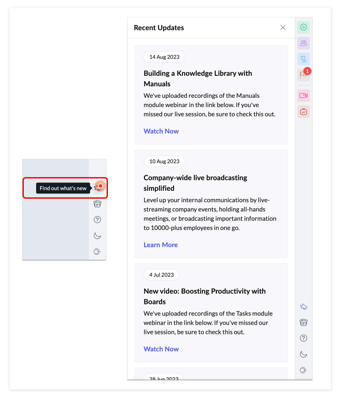Screen dimensions: 341x404
Task: Click the 4 Jul 2023 date badge
Action: [162, 274]
